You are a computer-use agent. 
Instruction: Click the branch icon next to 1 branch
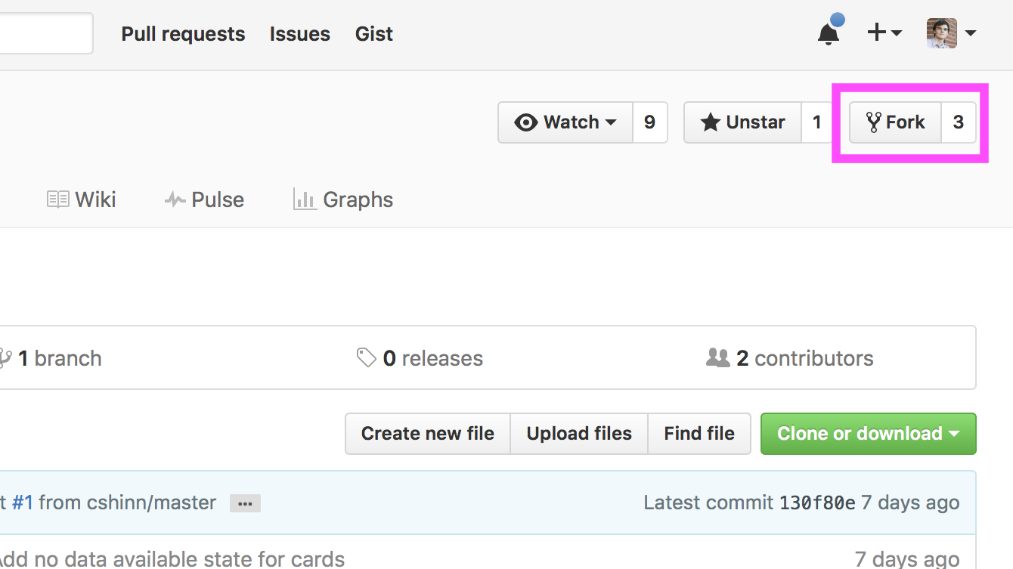click(x=6, y=357)
